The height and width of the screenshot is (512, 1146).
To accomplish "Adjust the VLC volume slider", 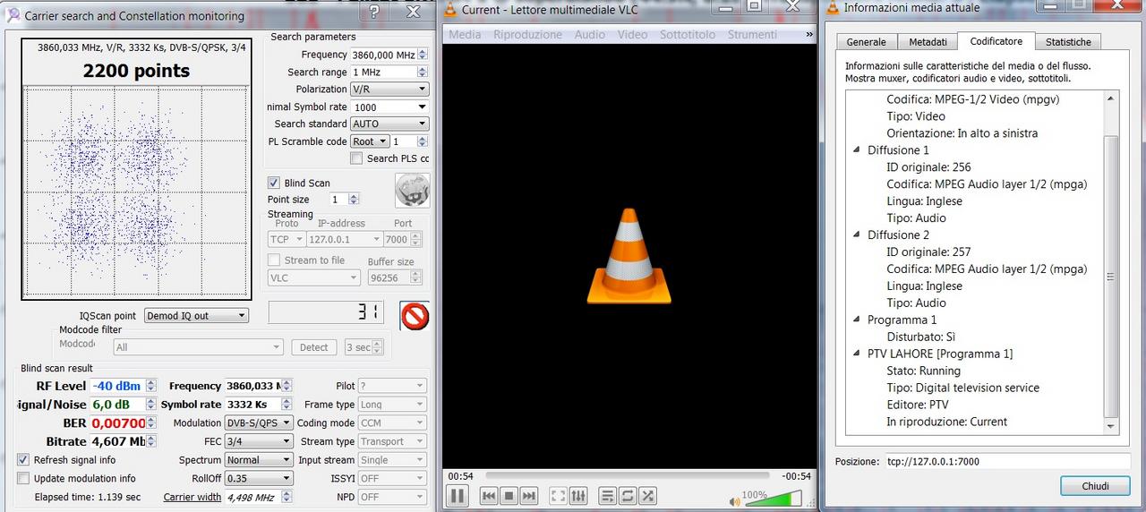I will [x=774, y=498].
